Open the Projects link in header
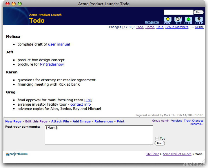This screenshot has width=208, height=168. [152, 22]
